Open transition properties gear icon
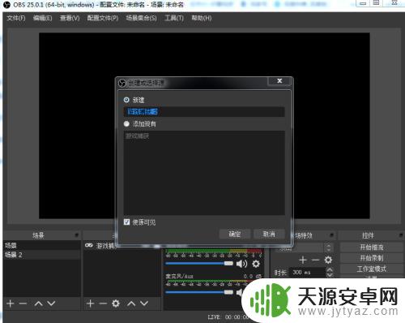 [328, 260]
